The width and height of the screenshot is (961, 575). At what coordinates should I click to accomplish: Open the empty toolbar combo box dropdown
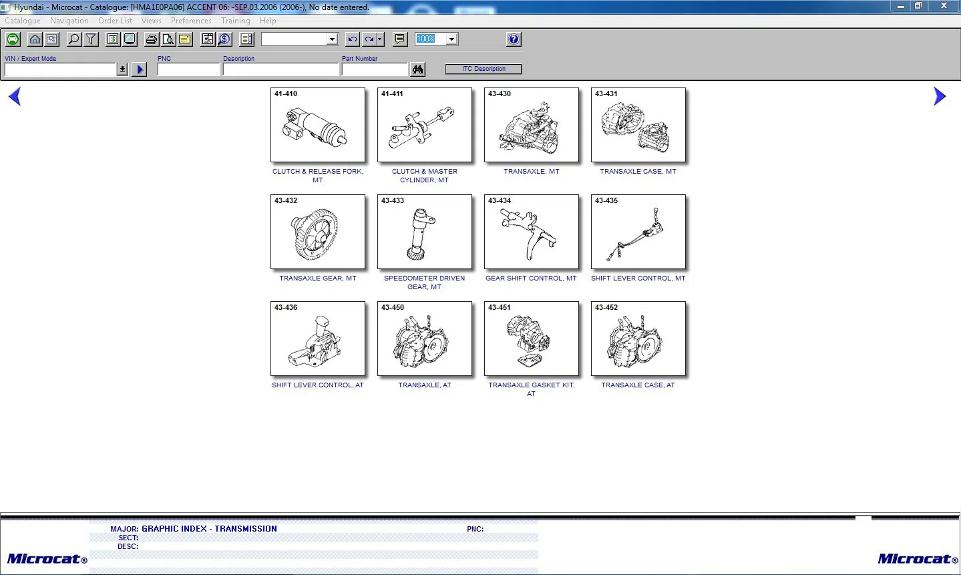332,39
